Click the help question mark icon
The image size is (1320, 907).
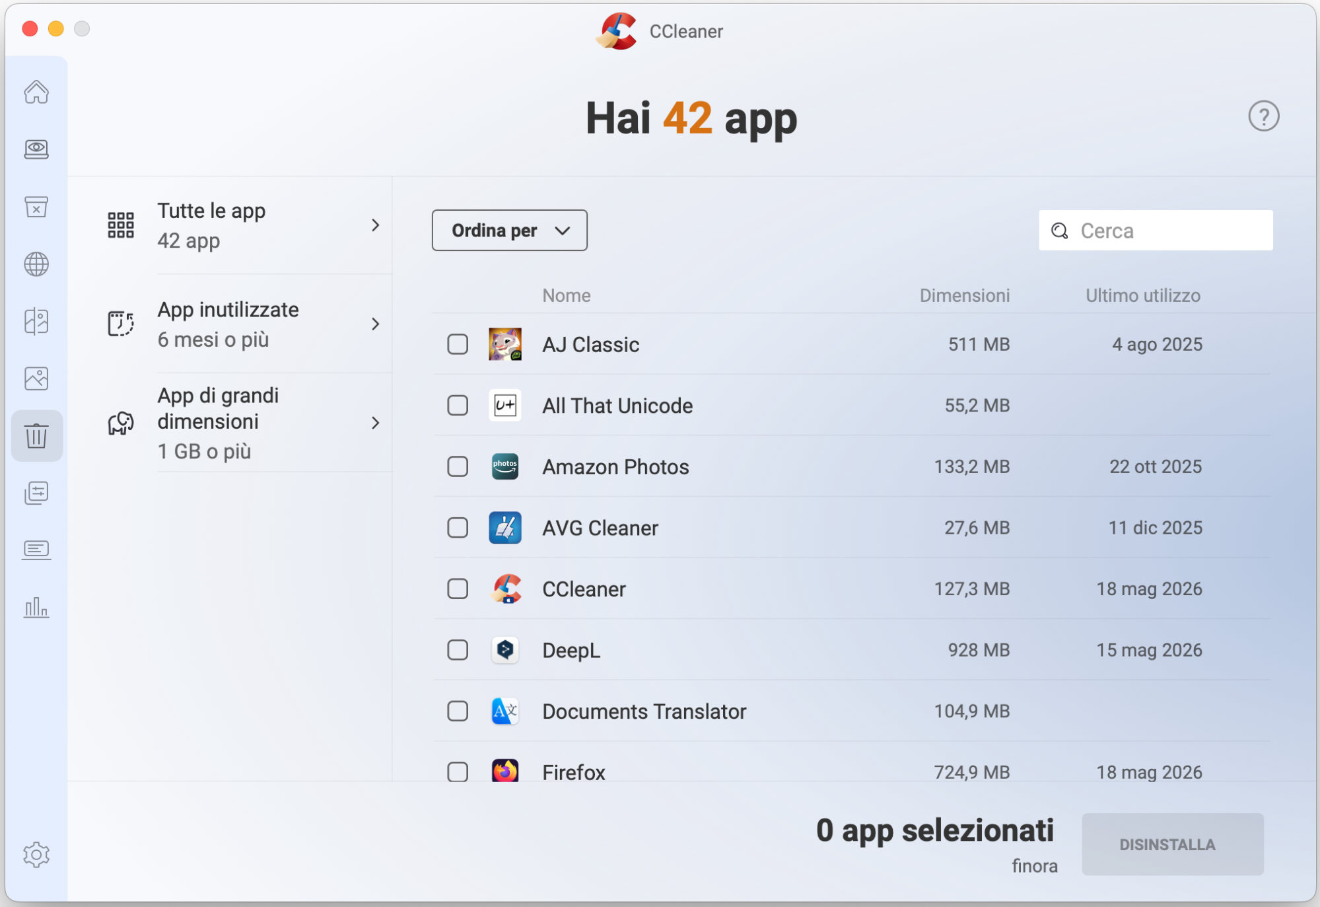click(1263, 116)
